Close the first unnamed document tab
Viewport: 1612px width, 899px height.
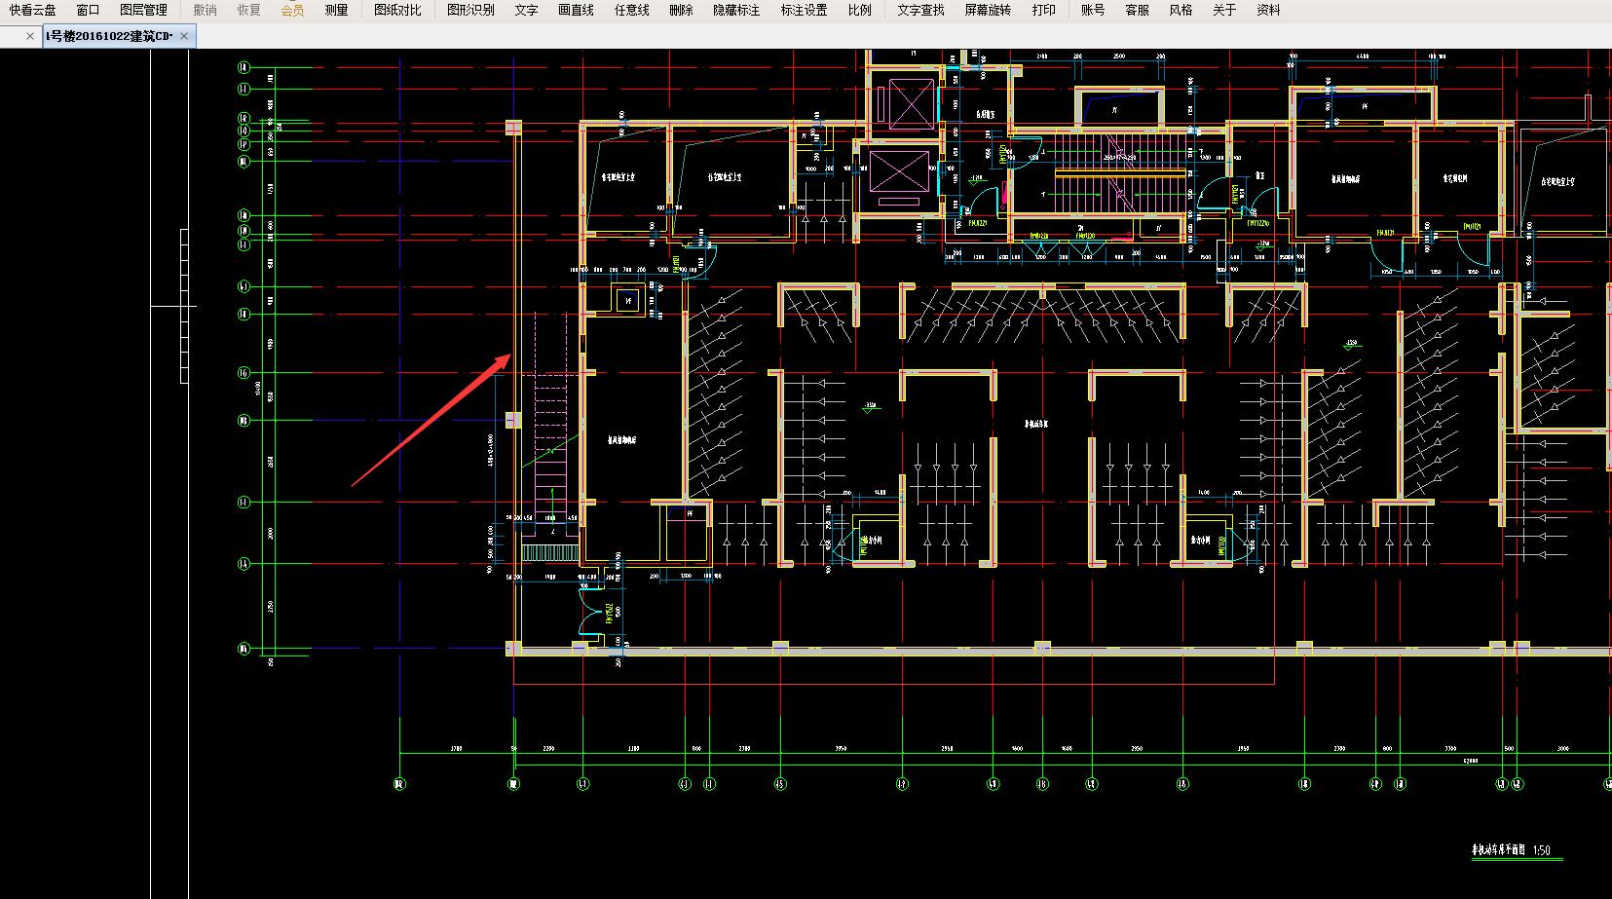point(30,36)
